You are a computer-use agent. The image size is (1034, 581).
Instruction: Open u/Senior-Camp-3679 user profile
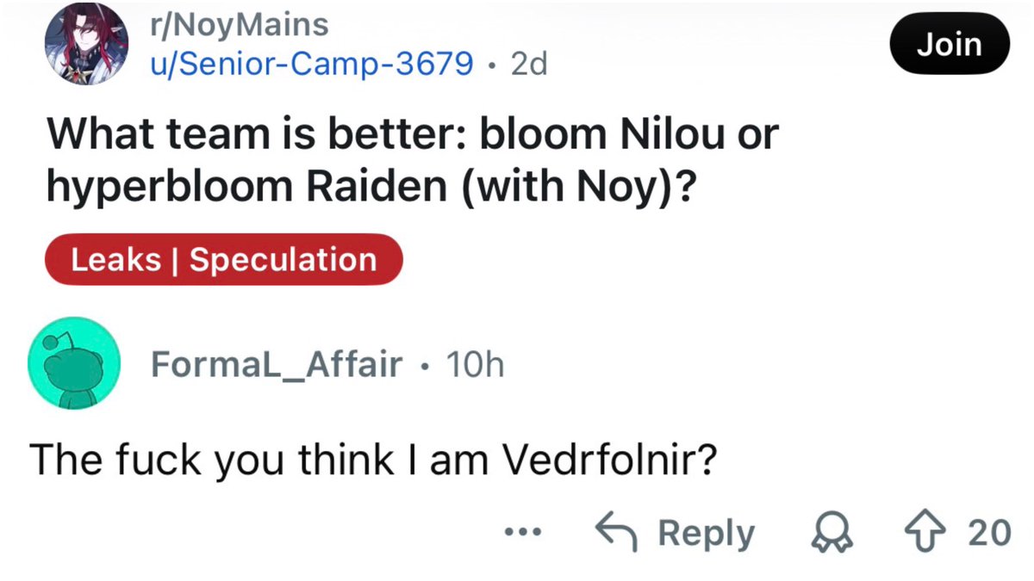(311, 63)
